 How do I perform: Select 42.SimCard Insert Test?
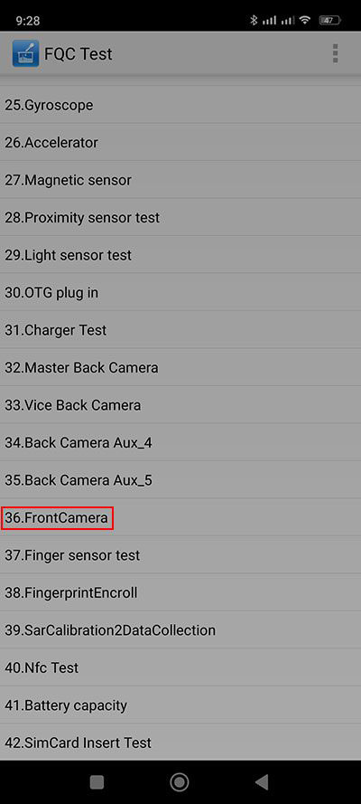click(180, 742)
